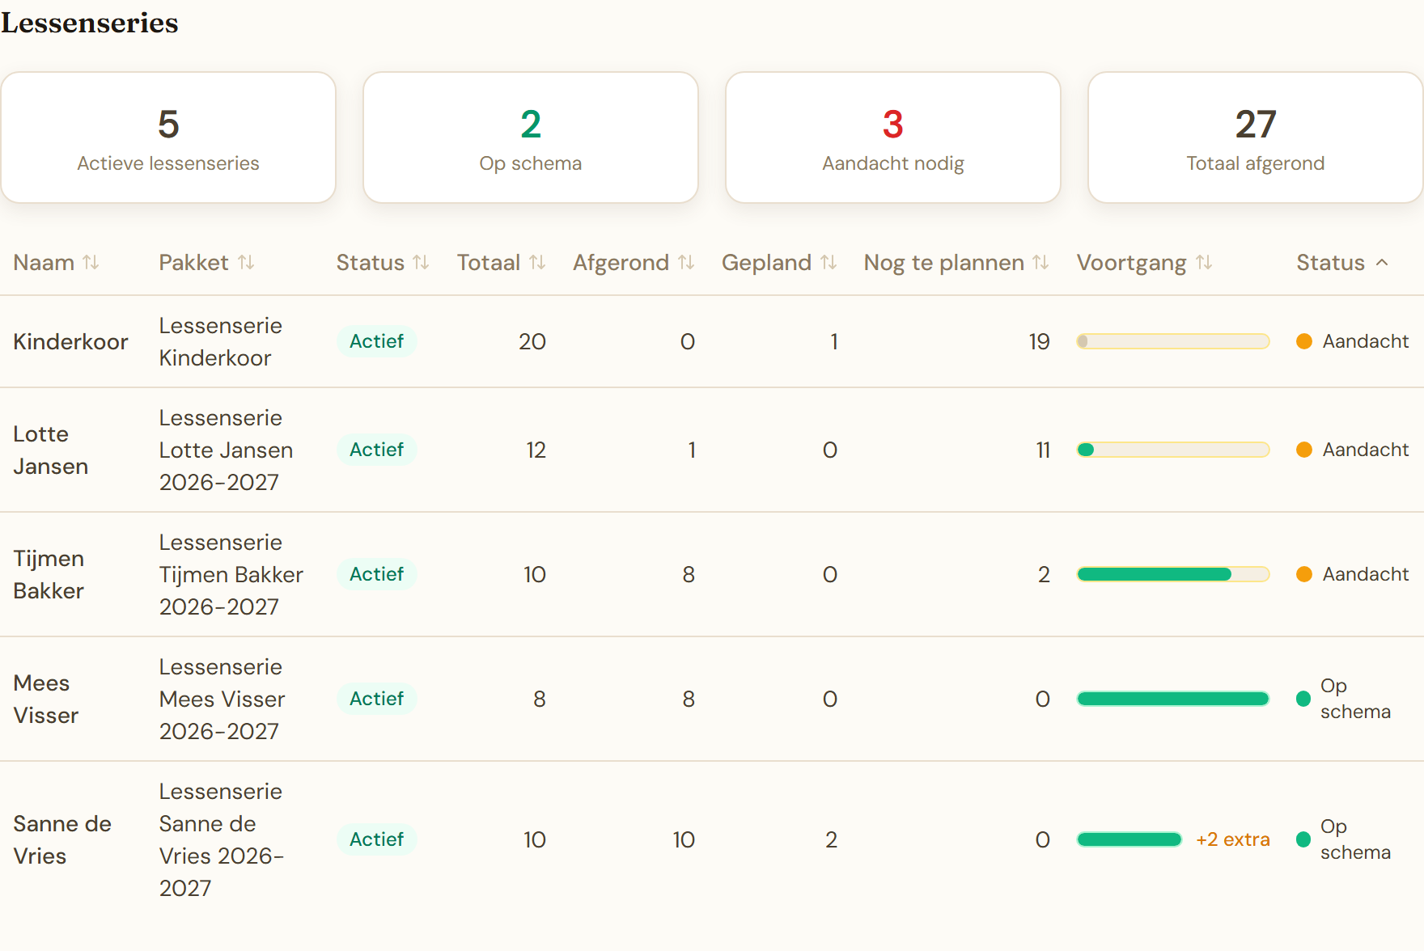This screenshot has width=1424, height=951.
Task: Click sort icon next to first Status header
Action: [421, 263]
